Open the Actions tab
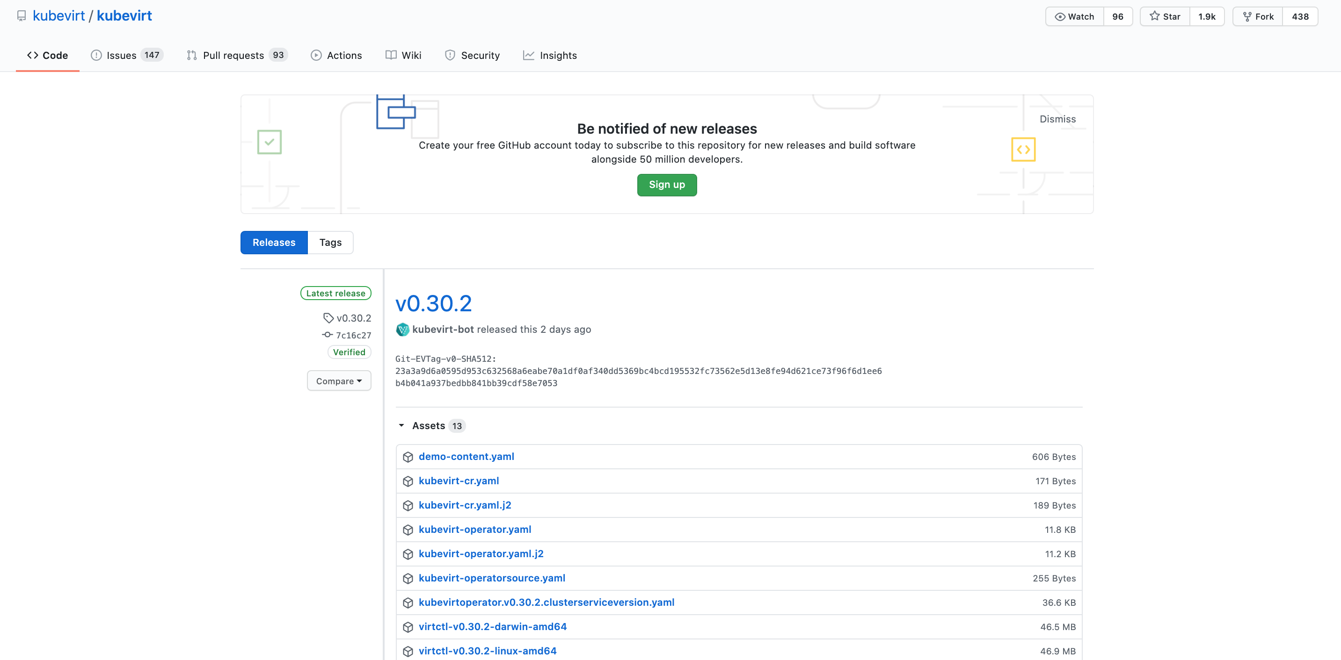 pyautogui.click(x=336, y=55)
